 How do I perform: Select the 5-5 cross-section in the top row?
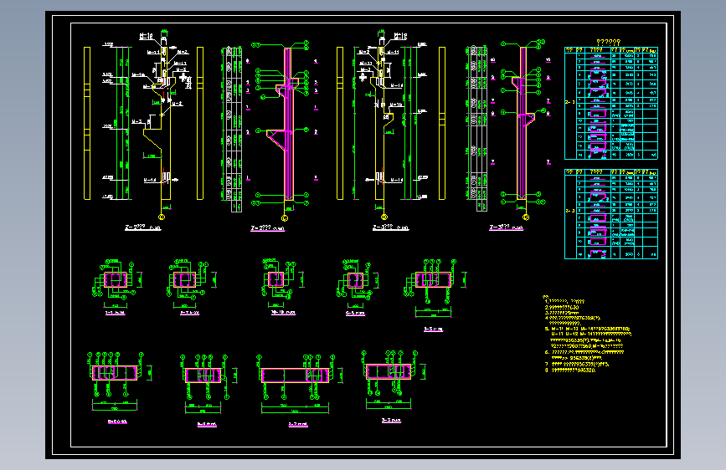coord(434,281)
